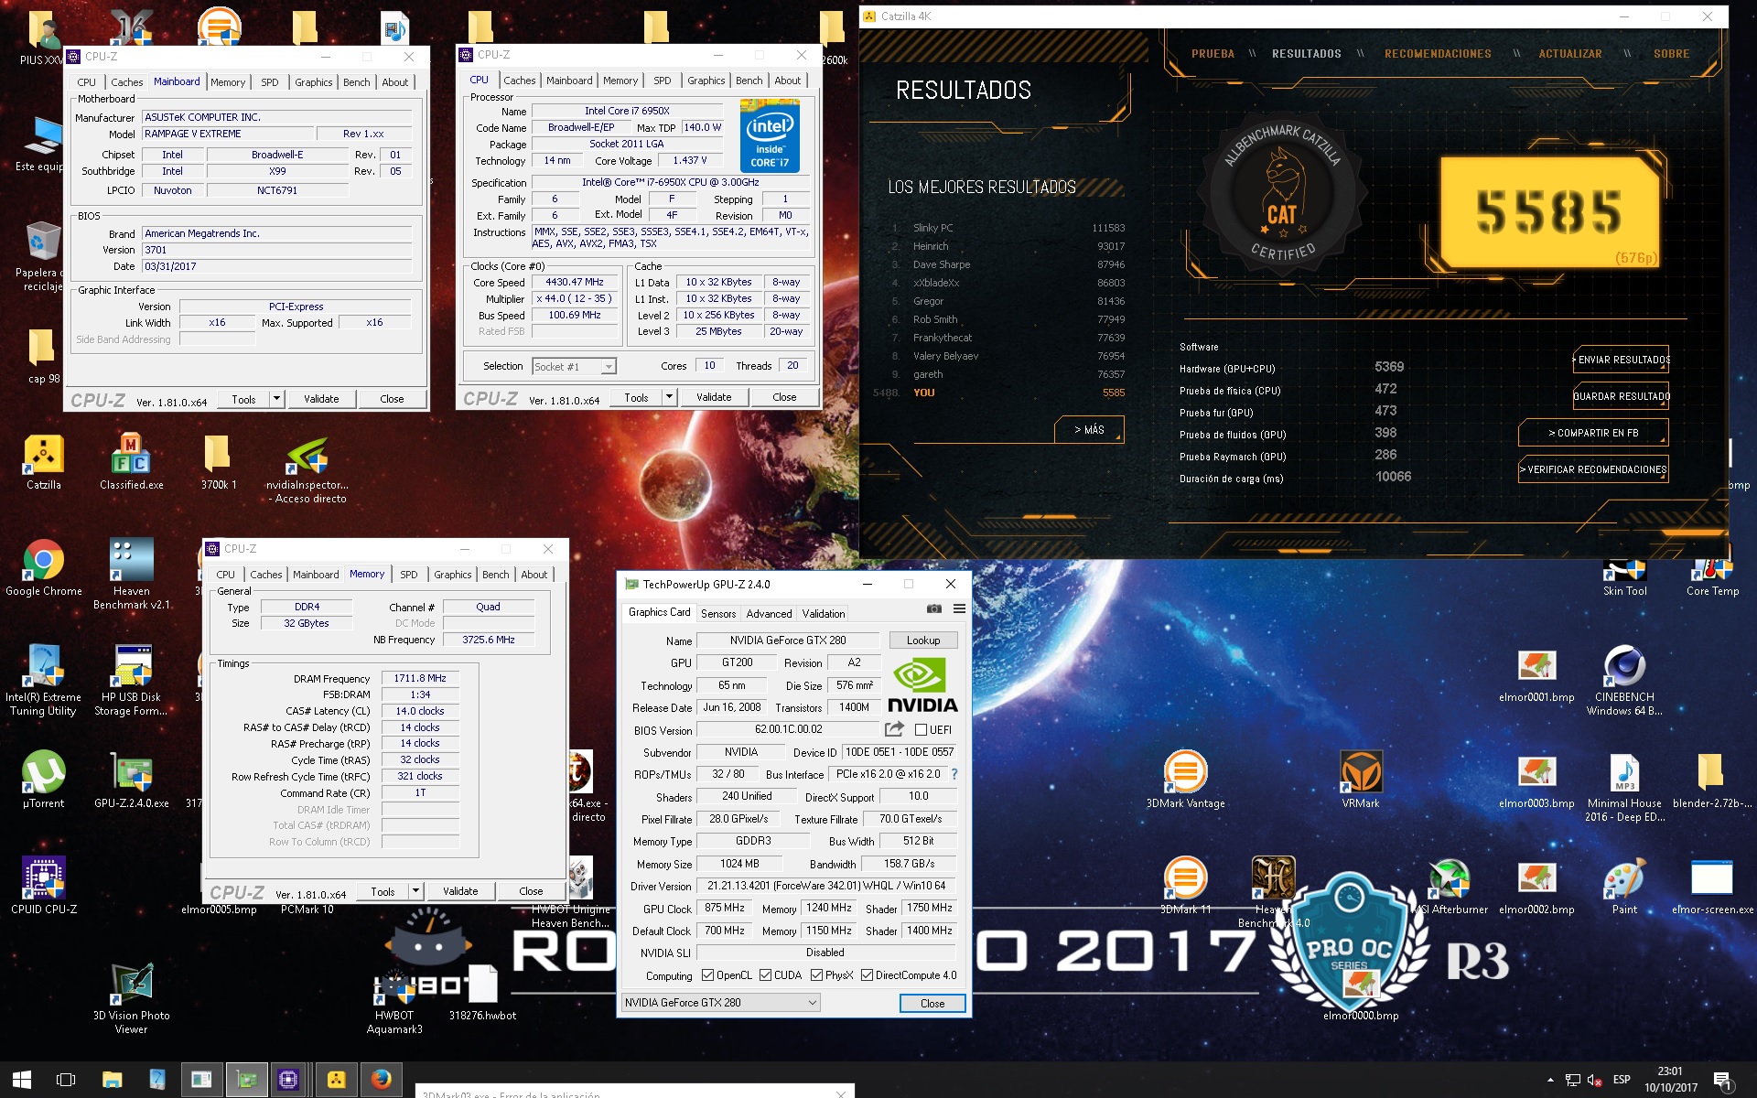Open Classified.exe desktop icon
The height and width of the screenshot is (1098, 1757).
131,462
